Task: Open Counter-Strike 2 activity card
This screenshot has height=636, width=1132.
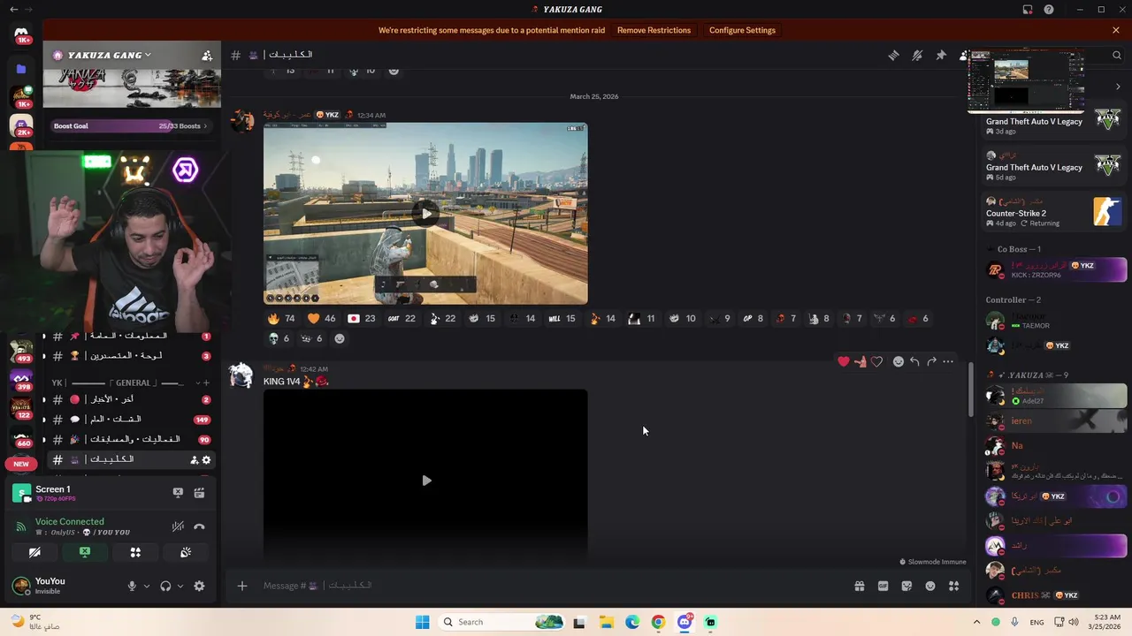Action: pos(1053,212)
